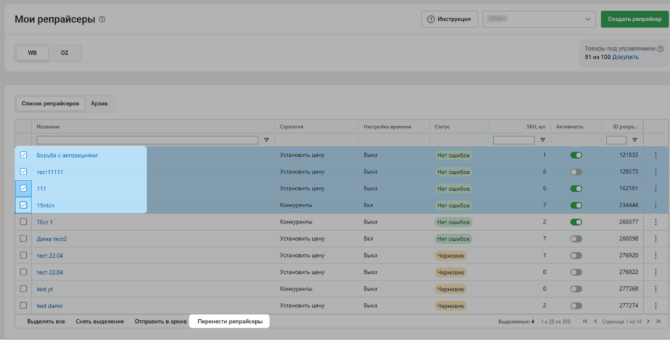
Task: Open the Инструкция button
Action: coord(450,19)
